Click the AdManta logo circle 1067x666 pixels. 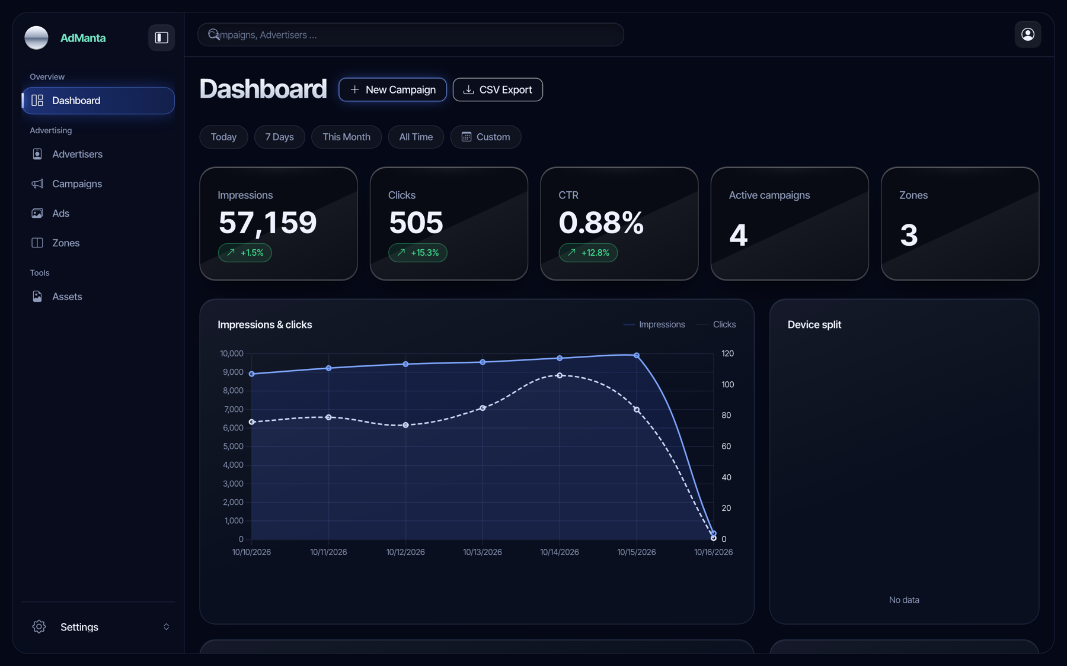point(36,37)
